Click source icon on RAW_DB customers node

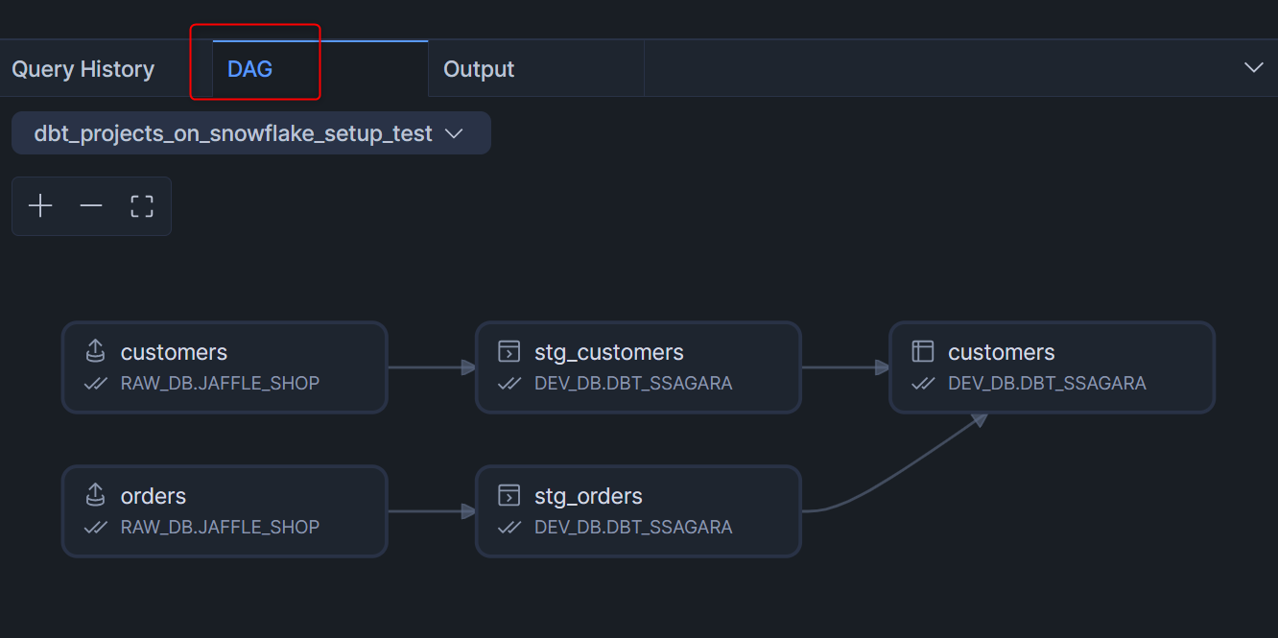coord(95,351)
